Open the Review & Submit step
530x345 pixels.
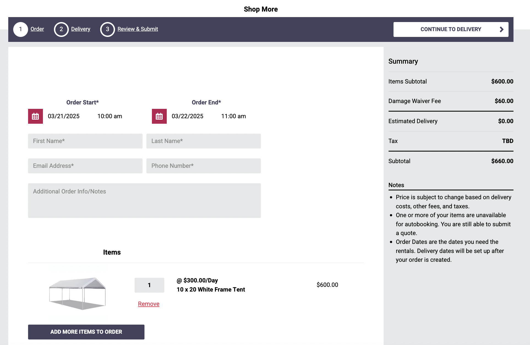138,29
